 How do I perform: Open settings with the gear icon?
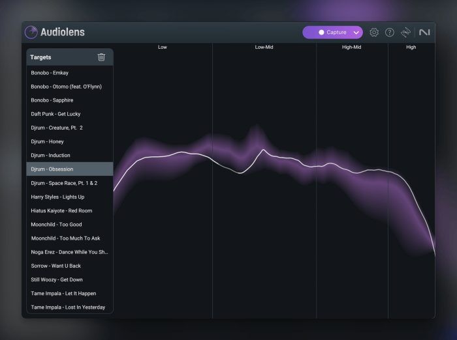[374, 32]
